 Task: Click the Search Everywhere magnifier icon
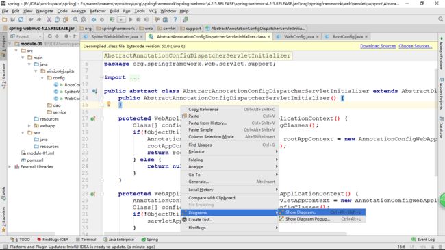pos(440,19)
